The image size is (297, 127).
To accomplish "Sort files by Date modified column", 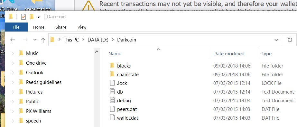I will coord(229,54).
